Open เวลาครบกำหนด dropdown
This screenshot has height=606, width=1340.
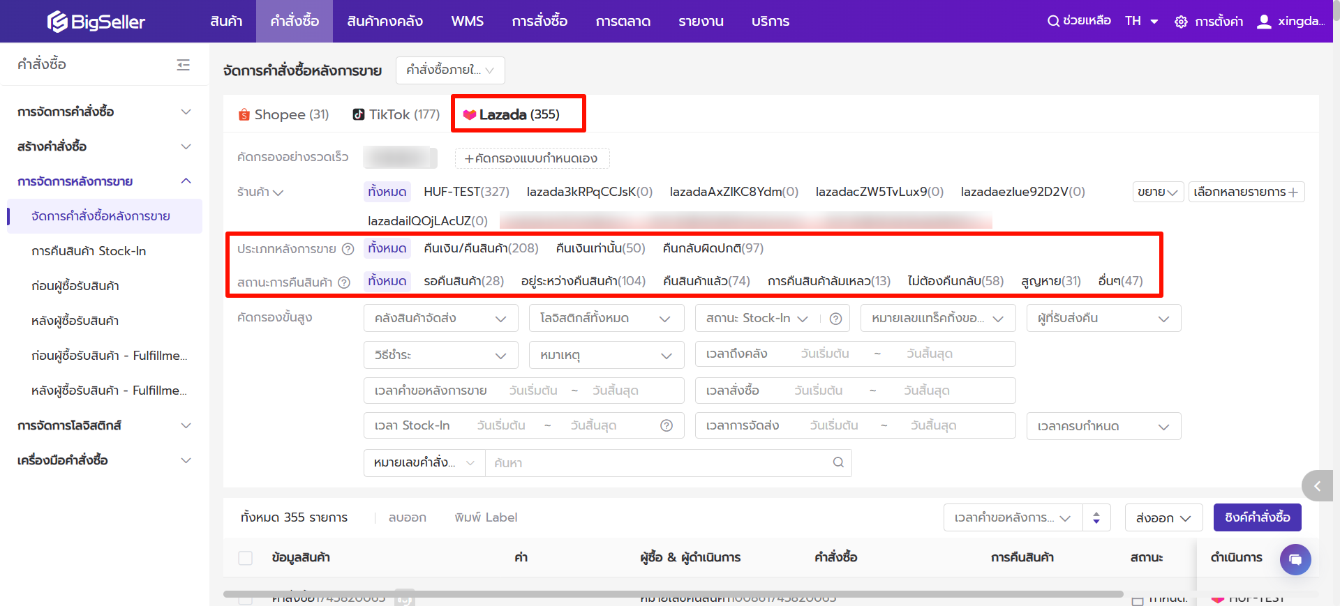click(1104, 426)
